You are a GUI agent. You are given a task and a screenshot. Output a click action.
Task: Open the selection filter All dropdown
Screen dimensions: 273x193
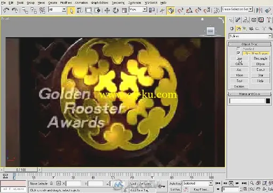click(x=57, y=10)
